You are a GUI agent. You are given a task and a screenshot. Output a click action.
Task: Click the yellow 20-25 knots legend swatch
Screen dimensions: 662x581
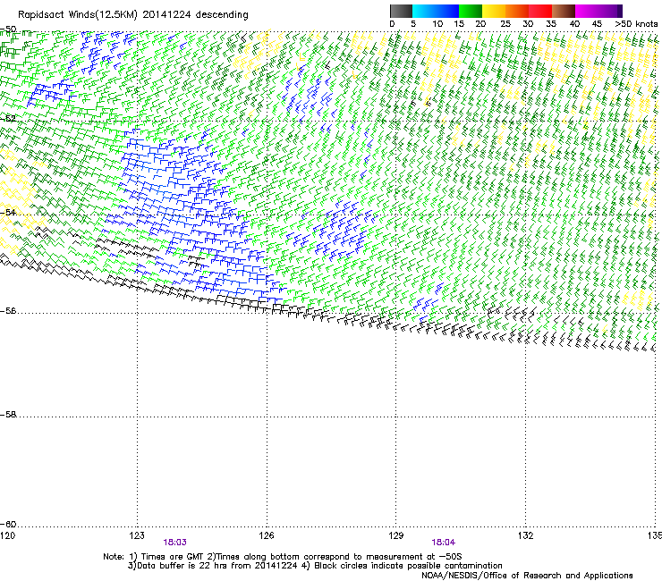click(x=494, y=11)
